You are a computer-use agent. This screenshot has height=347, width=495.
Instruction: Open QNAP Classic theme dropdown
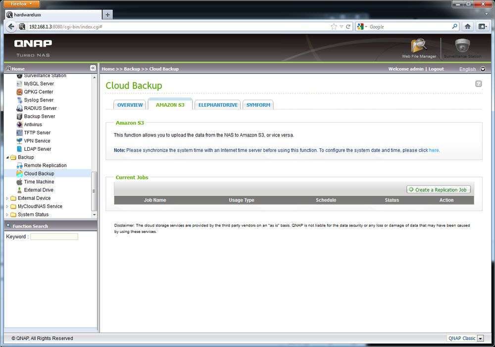[x=480, y=339]
